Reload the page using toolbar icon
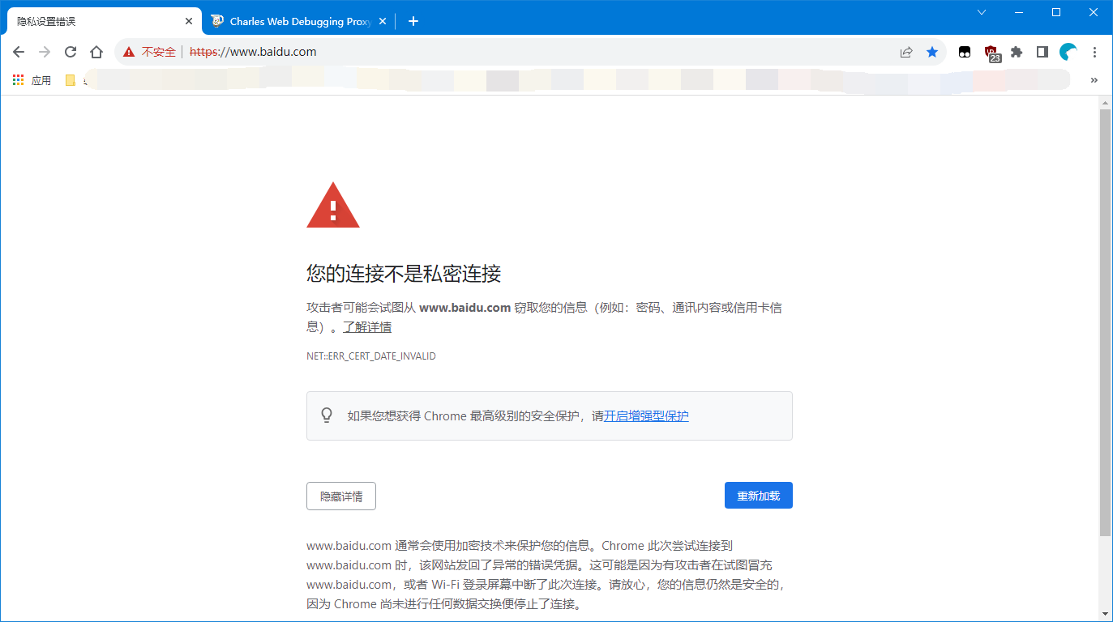 pyautogui.click(x=71, y=52)
